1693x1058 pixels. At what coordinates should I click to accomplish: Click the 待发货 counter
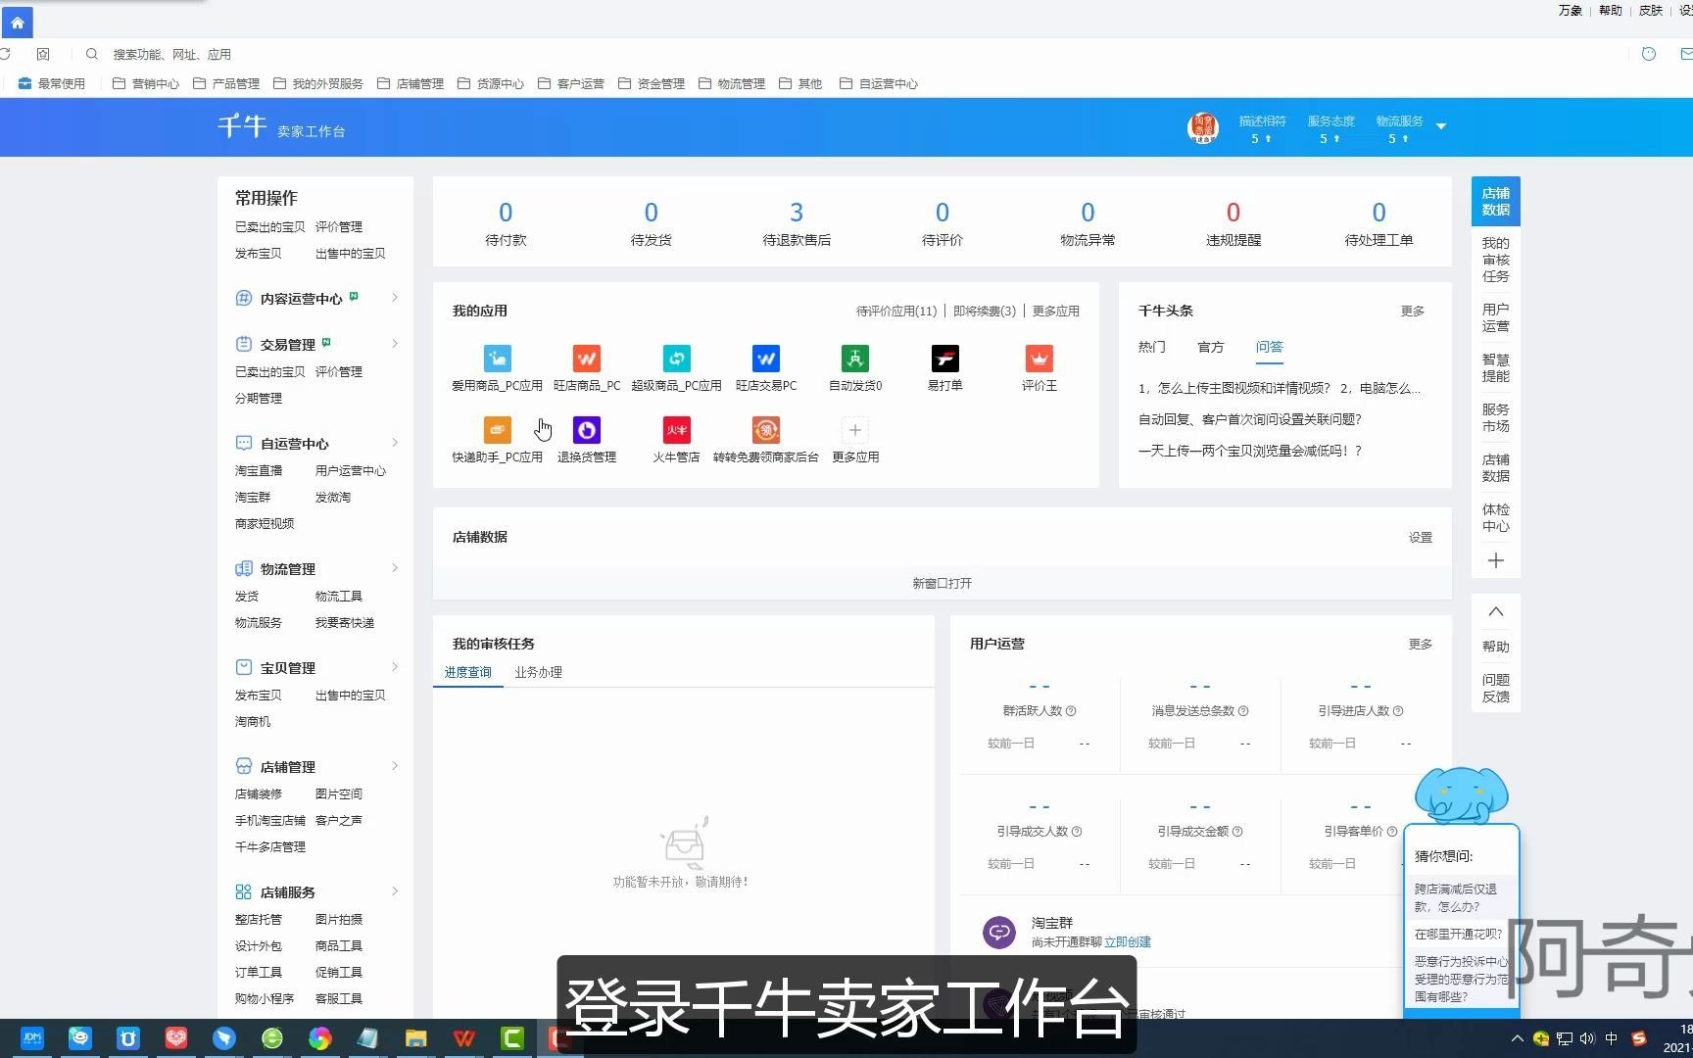coord(652,223)
